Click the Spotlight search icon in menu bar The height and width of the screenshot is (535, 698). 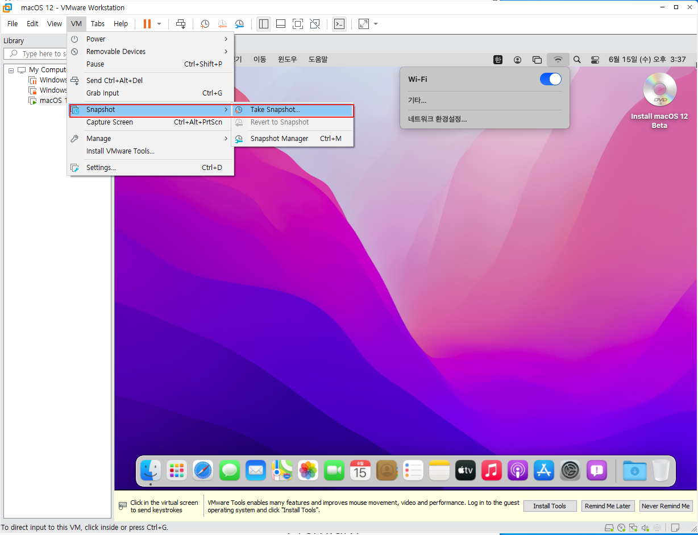coord(577,59)
